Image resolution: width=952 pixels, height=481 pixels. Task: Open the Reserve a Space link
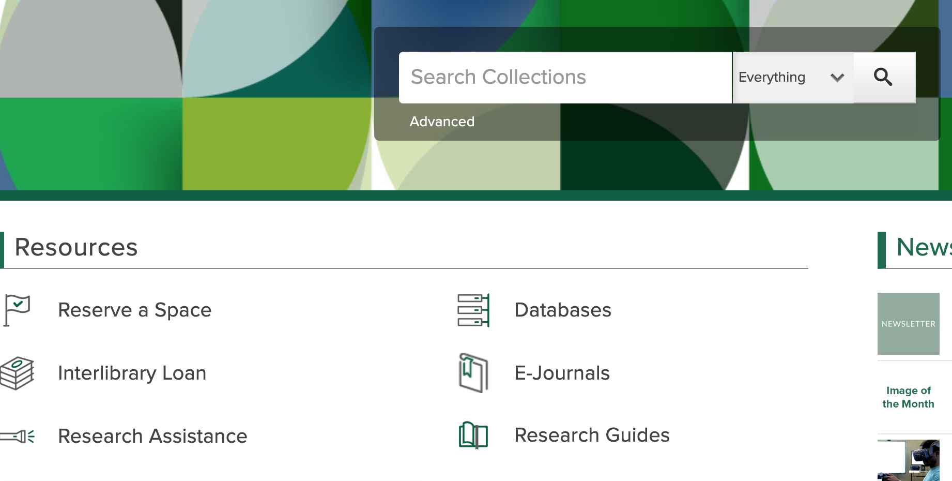[134, 310]
